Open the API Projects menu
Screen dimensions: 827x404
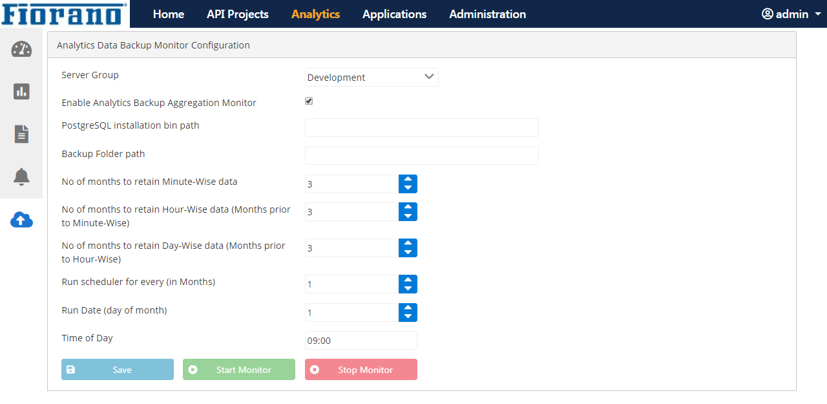point(238,14)
